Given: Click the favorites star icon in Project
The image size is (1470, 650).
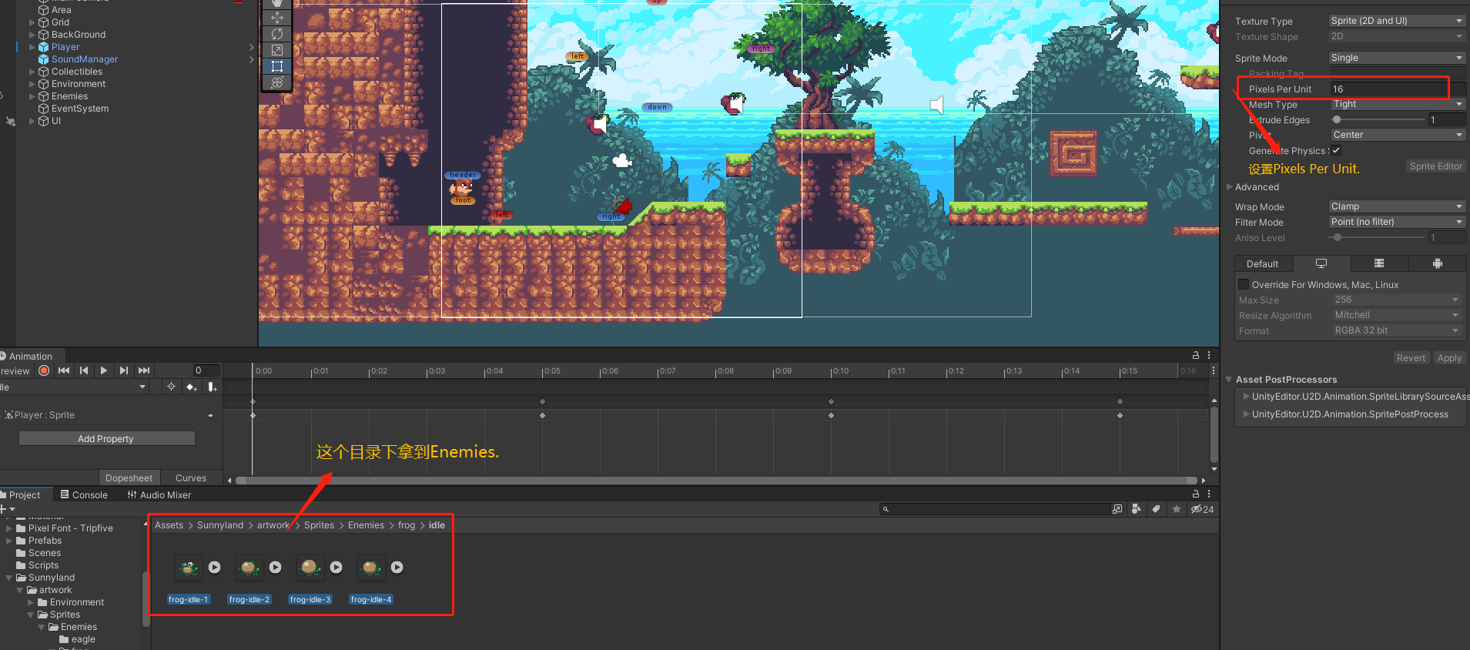Looking at the screenshot, I should tap(1176, 509).
